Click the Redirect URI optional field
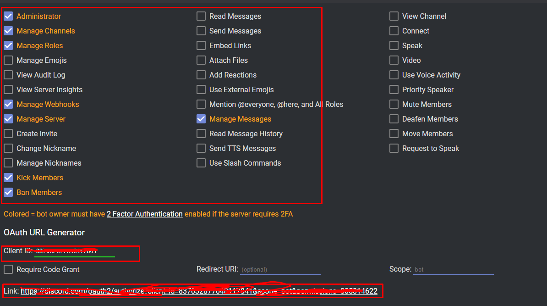547x306 pixels. coord(280,269)
